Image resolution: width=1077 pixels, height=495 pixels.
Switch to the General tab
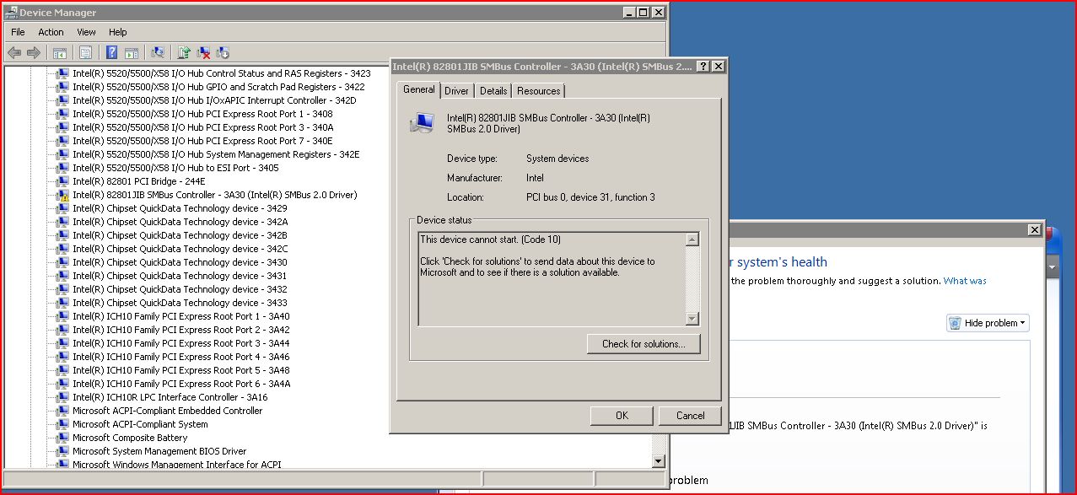click(419, 89)
